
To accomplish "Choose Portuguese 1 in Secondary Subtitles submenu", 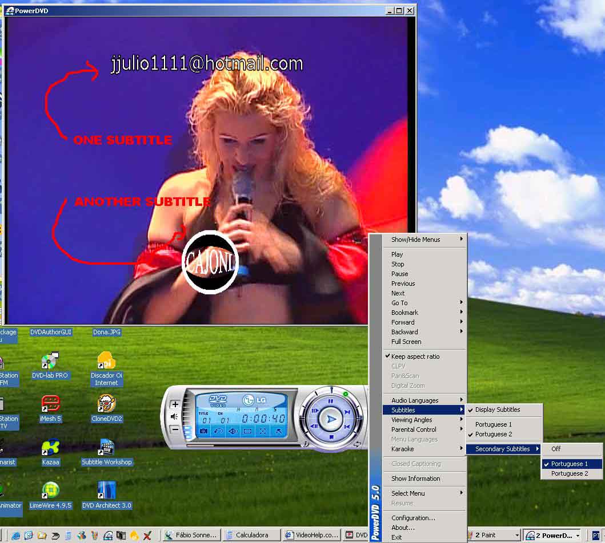I will 571,464.
